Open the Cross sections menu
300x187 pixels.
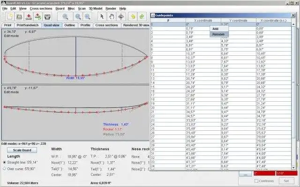click(41, 8)
